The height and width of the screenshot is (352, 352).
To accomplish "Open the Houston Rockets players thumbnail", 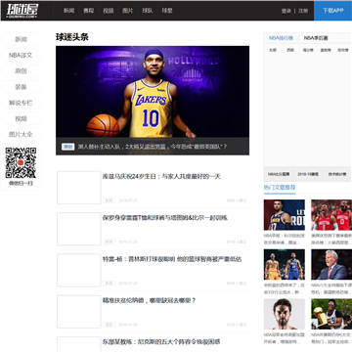I will tap(331, 215).
